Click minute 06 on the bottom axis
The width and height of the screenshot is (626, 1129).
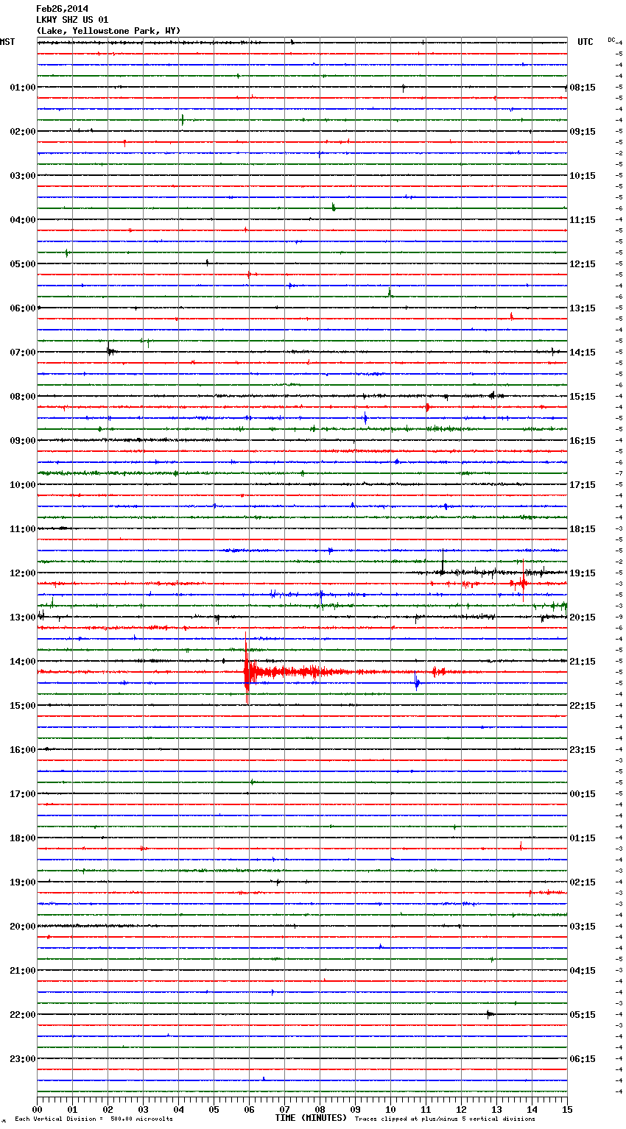tap(249, 1109)
